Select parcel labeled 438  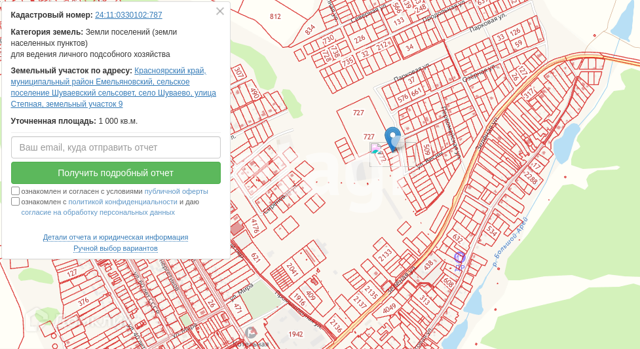428,266
